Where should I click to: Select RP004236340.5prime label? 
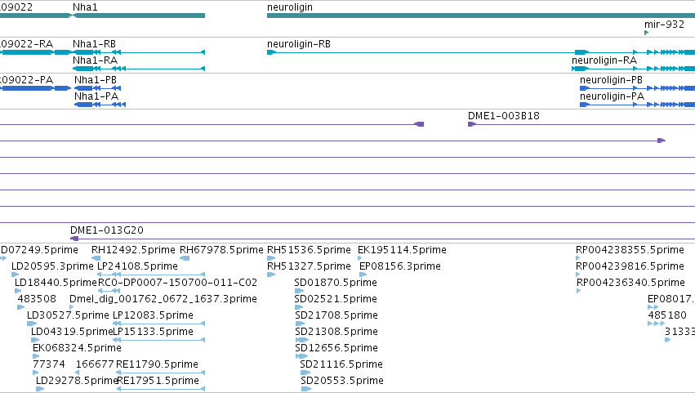[630, 283]
